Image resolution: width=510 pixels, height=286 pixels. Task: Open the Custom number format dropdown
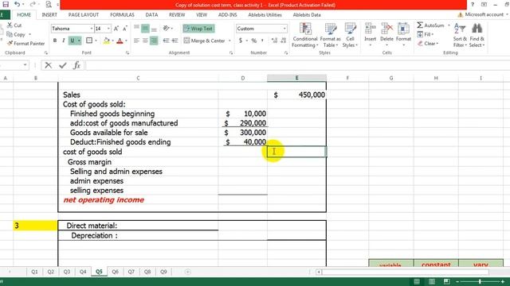point(284,29)
